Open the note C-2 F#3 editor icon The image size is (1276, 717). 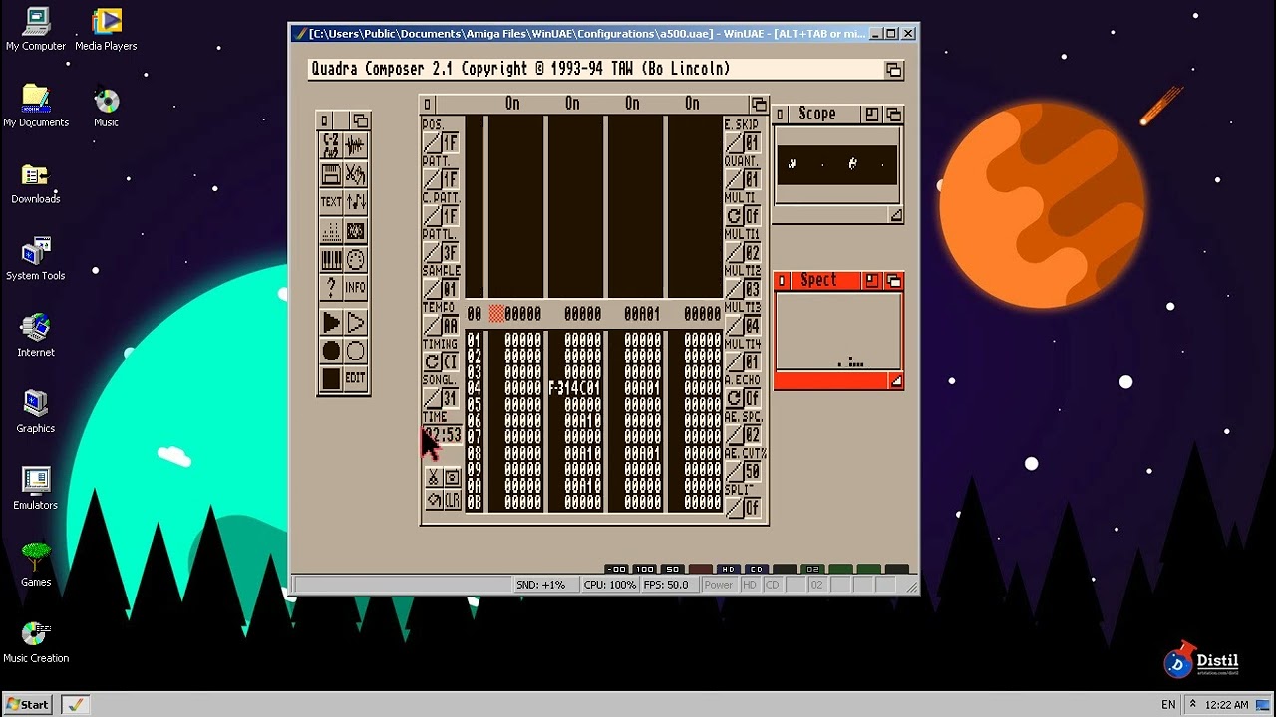331,146
